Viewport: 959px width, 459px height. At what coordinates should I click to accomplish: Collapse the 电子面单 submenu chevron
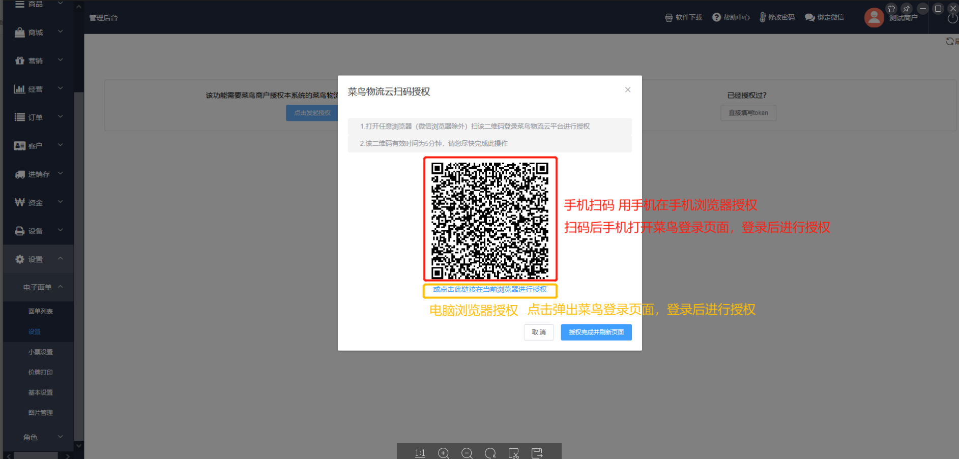tap(61, 287)
